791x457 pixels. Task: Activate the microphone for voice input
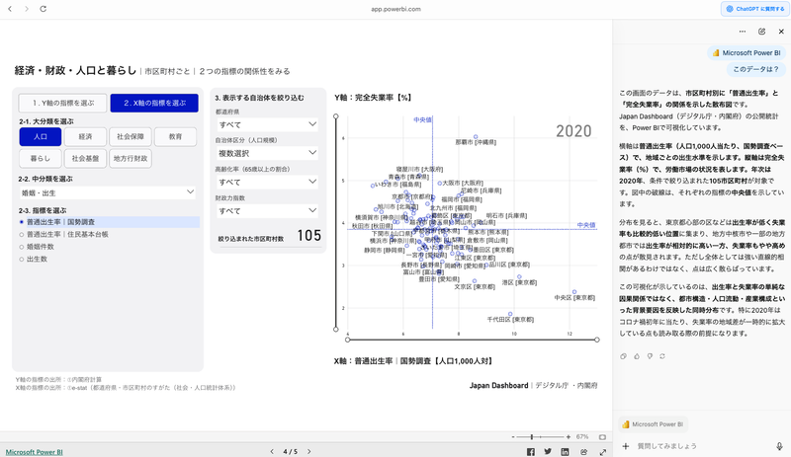tap(778, 446)
